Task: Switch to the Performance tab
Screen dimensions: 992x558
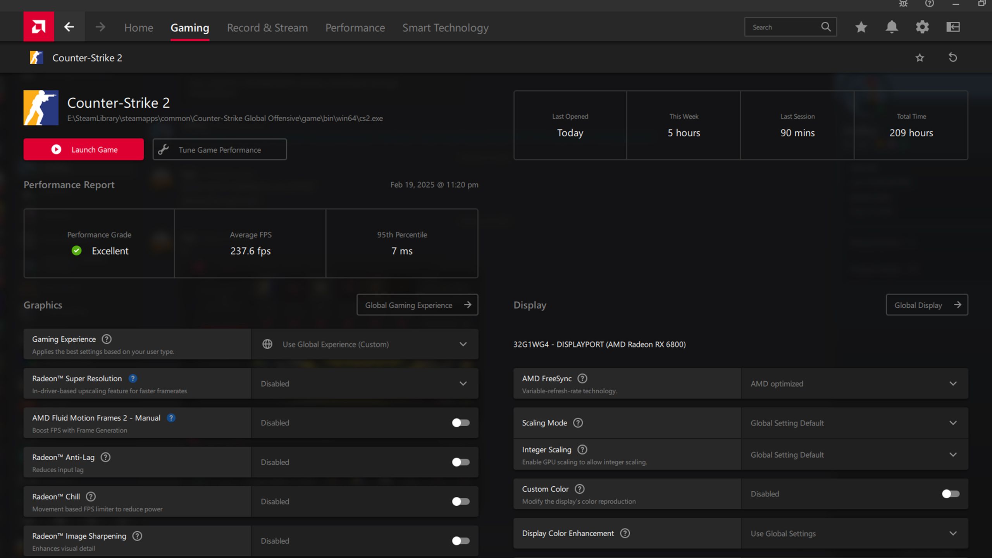Action: pos(355,28)
